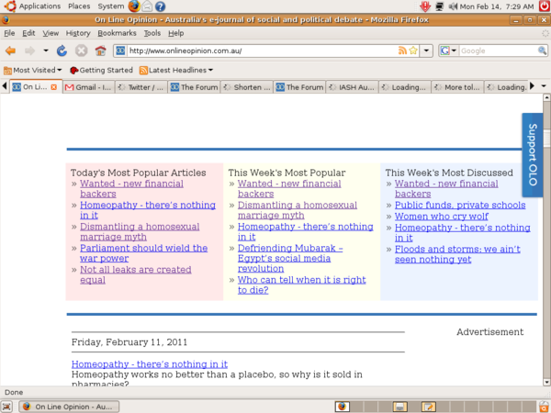Open the Tools menu
The image size is (551, 413).
tap(152, 33)
